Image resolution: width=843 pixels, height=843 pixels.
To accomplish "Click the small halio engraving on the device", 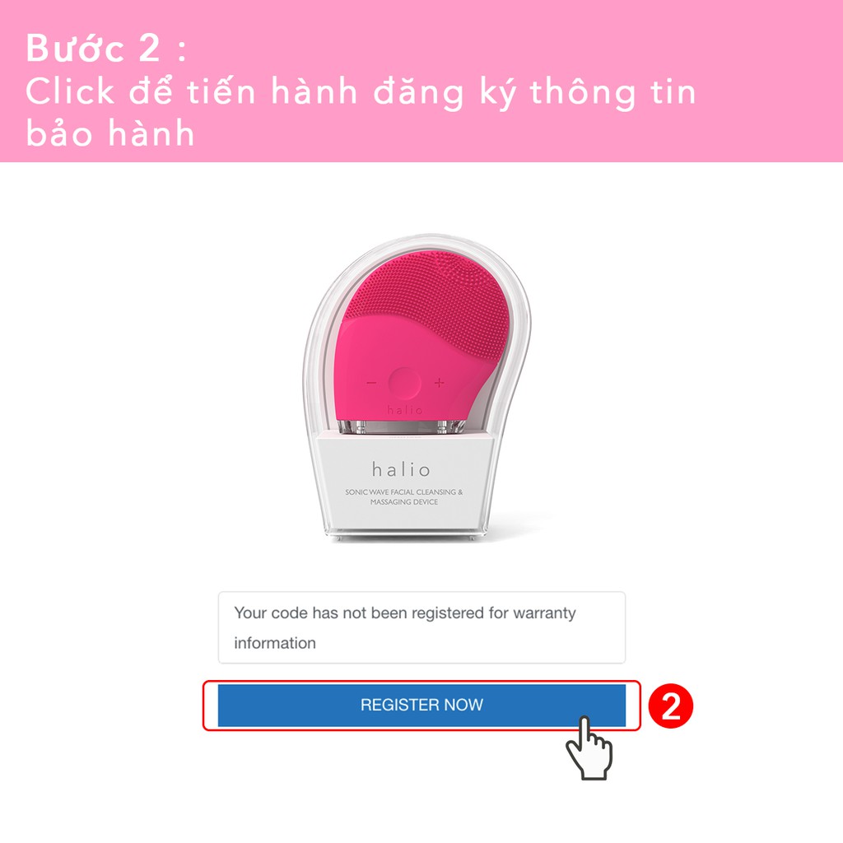I will point(405,410).
